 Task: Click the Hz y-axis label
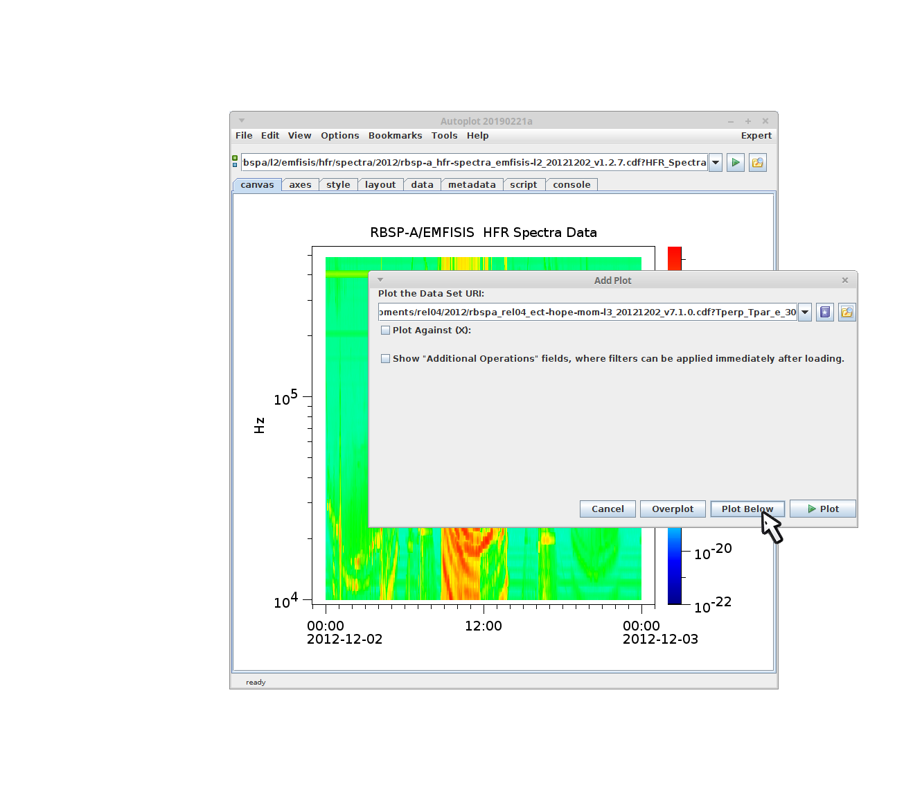tap(259, 425)
